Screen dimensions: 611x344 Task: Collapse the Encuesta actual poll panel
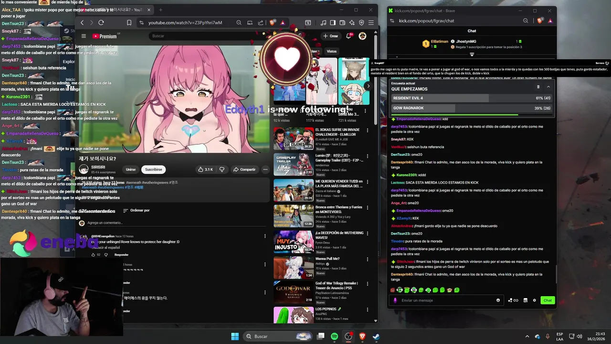[x=548, y=87]
